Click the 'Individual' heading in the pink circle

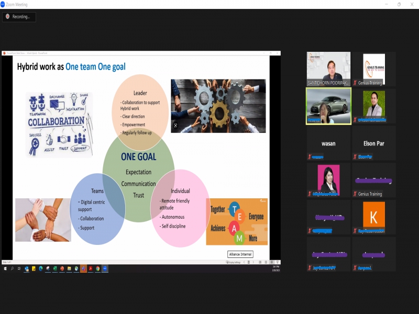click(x=180, y=191)
